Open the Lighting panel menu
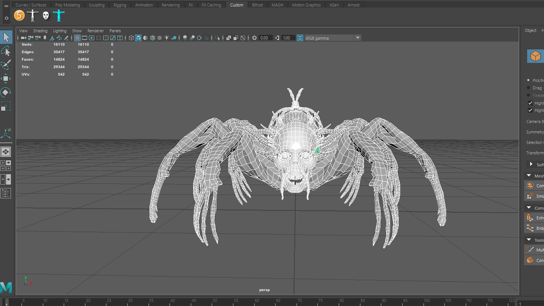The image size is (544, 306). 59,31
